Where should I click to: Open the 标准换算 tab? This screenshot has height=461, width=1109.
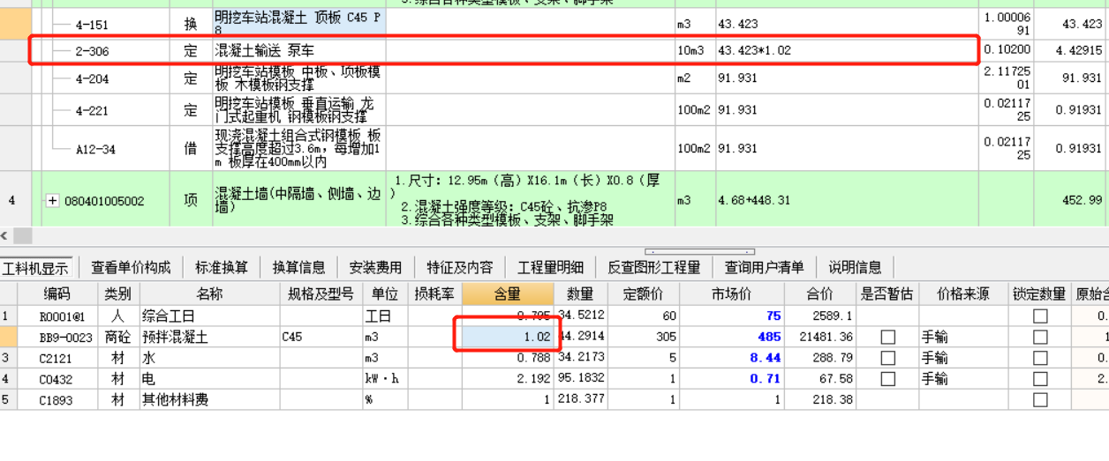(x=222, y=267)
